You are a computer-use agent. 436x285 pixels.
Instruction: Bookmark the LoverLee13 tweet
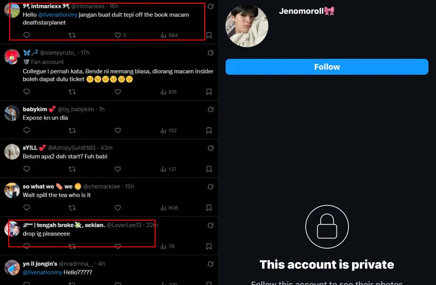(209, 246)
